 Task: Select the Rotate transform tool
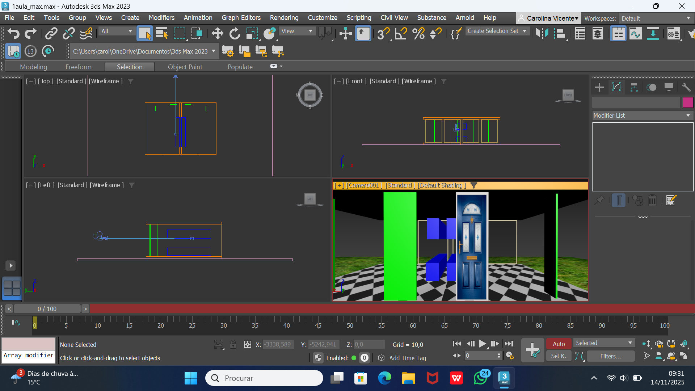(235, 34)
